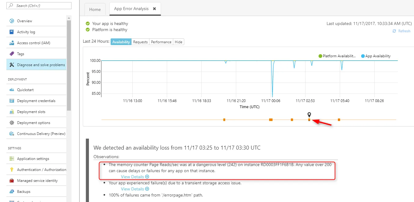Image resolution: width=414 pixels, height=202 pixels.
Task: Toggle App Availability legend series
Action: tap(376, 56)
